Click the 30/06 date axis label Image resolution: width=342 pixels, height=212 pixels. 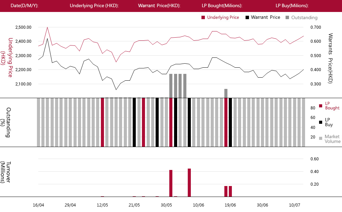click(262, 205)
